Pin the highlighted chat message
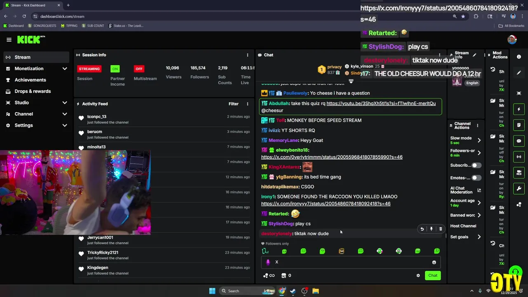The height and width of the screenshot is (297, 528). (x=431, y=229)
